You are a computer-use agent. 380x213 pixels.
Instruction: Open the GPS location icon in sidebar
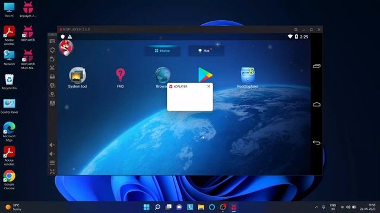click(52, 94)
